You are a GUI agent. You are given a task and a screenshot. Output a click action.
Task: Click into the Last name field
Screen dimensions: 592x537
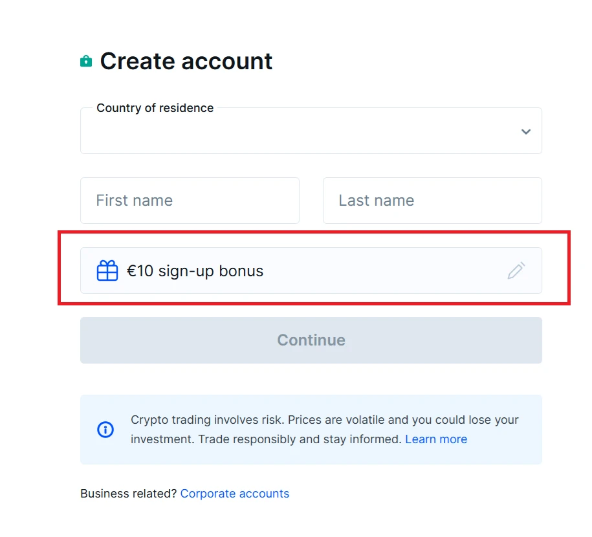(432, 201)
